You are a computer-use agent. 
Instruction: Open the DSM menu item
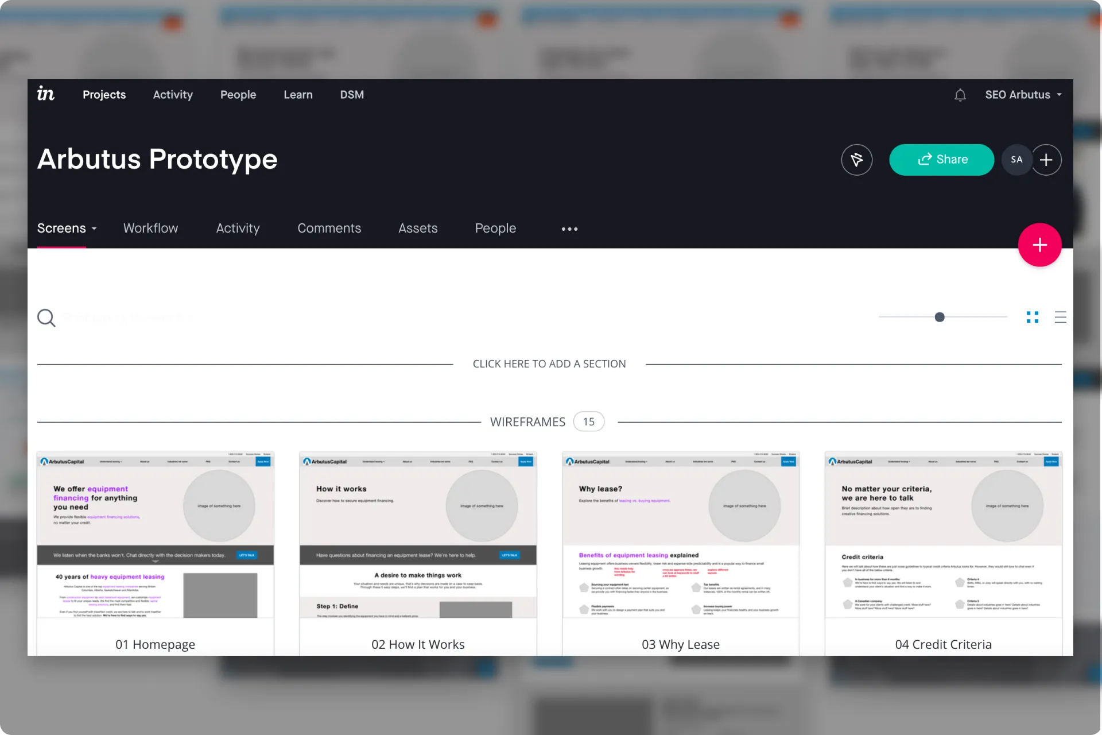coord(352,95)
